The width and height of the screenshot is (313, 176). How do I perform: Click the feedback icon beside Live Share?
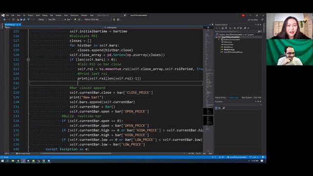tap(262, 20)
